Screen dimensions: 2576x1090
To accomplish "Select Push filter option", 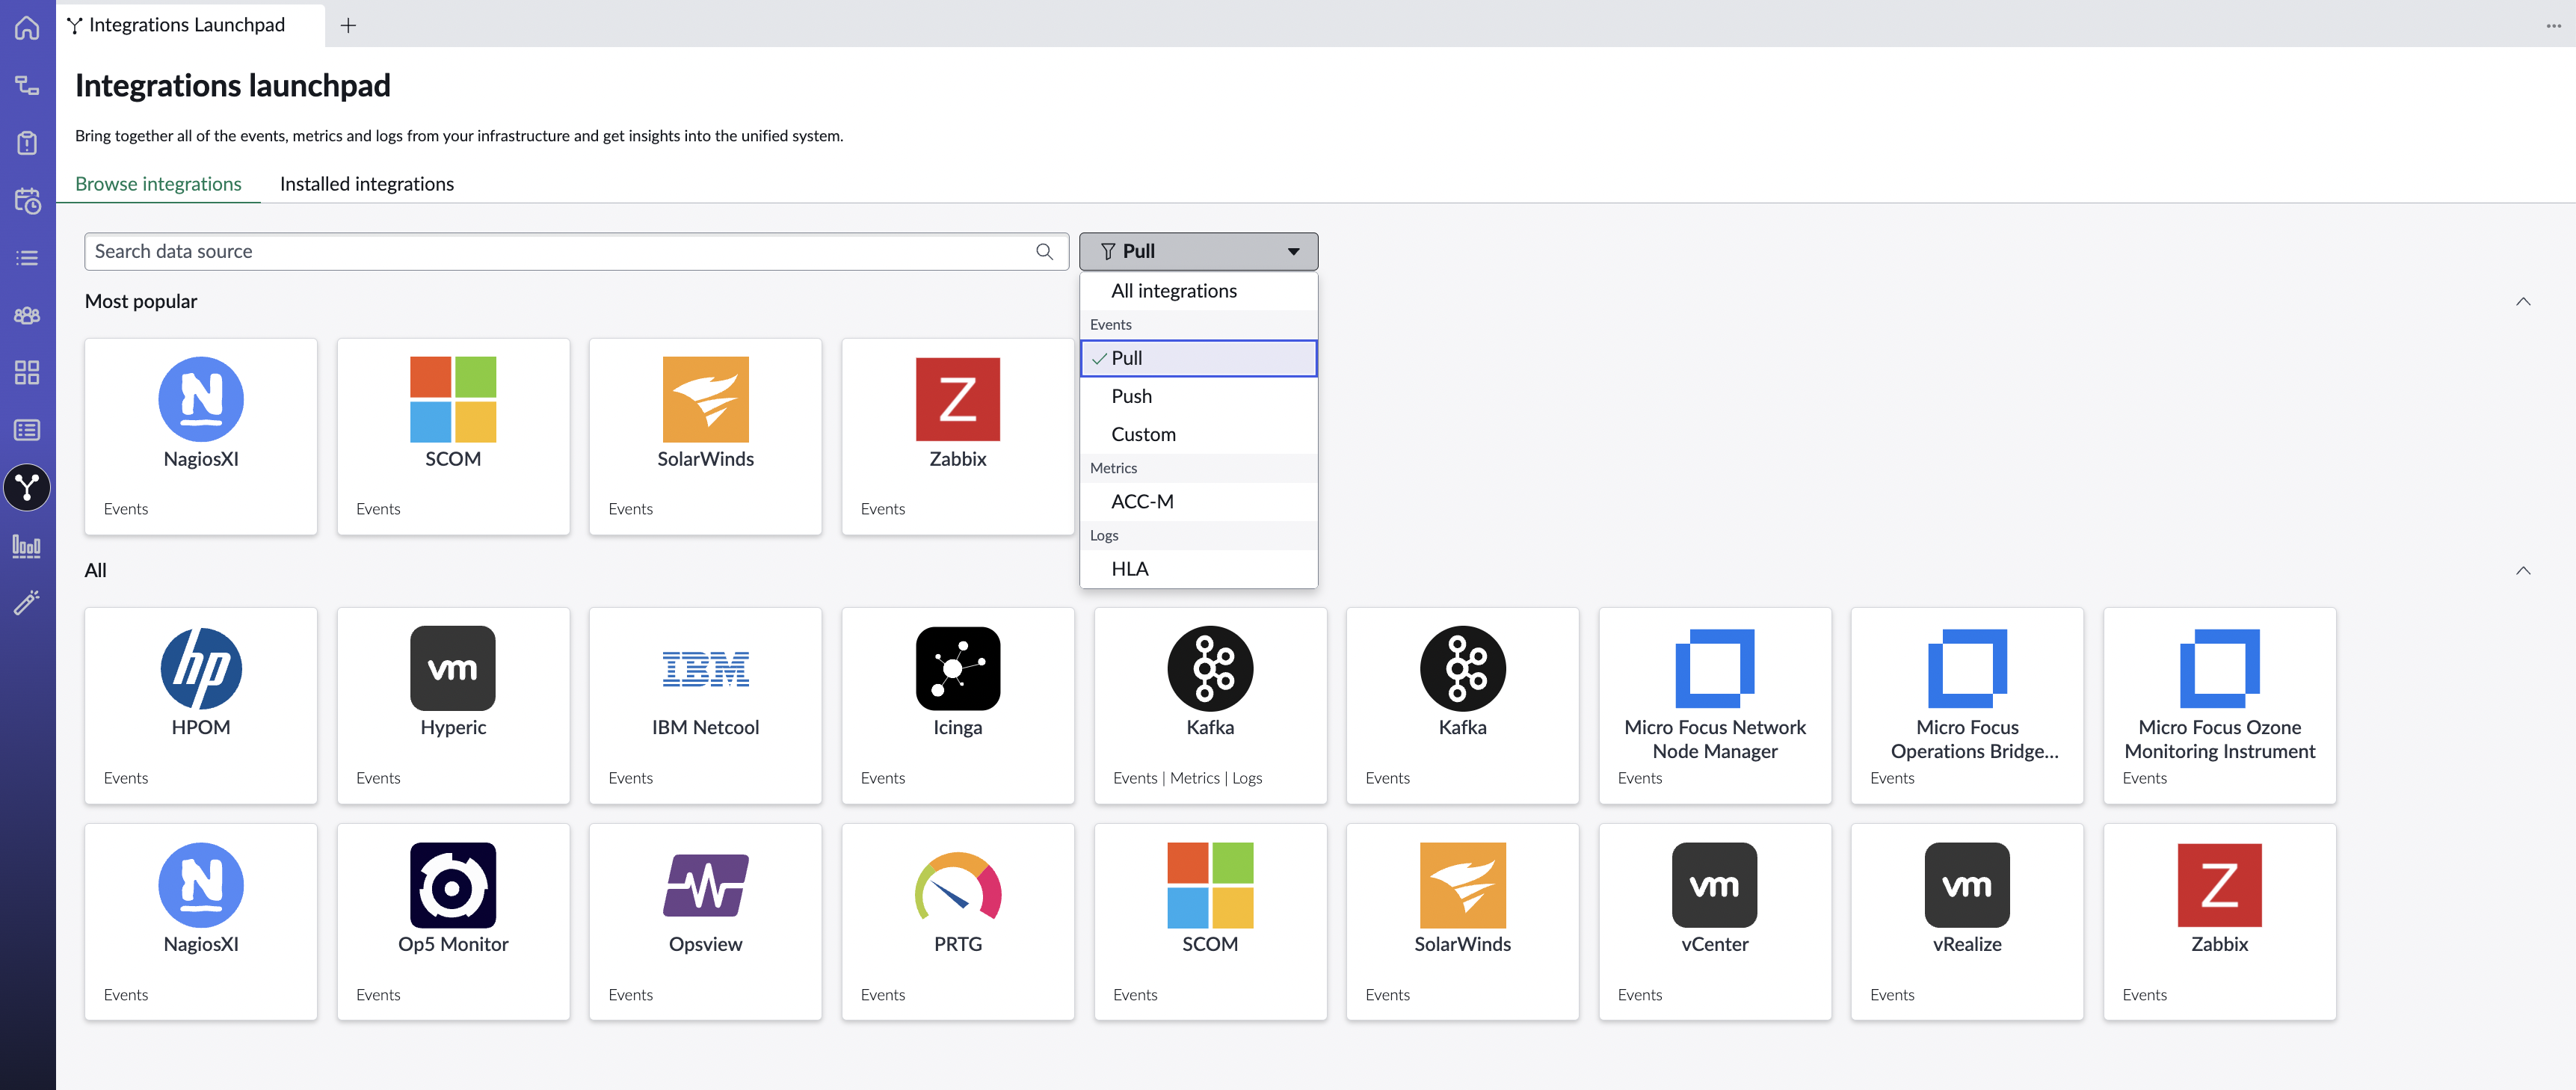I will click(x=1198, y=396).
